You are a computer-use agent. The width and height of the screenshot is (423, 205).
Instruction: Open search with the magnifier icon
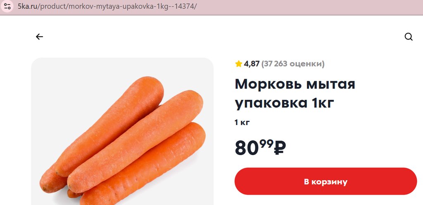pyautogui.click(x=409, y=37)
